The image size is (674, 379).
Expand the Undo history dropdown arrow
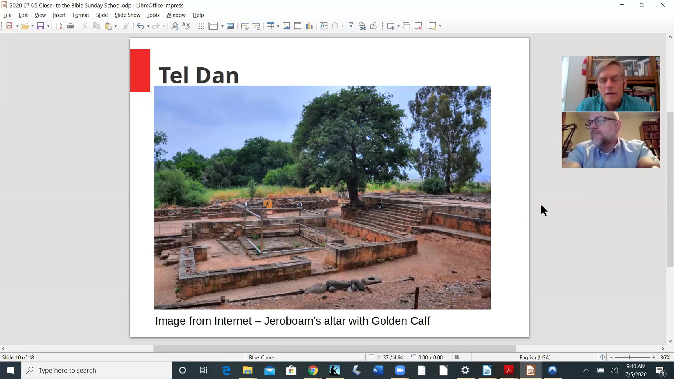coord(148,26)
